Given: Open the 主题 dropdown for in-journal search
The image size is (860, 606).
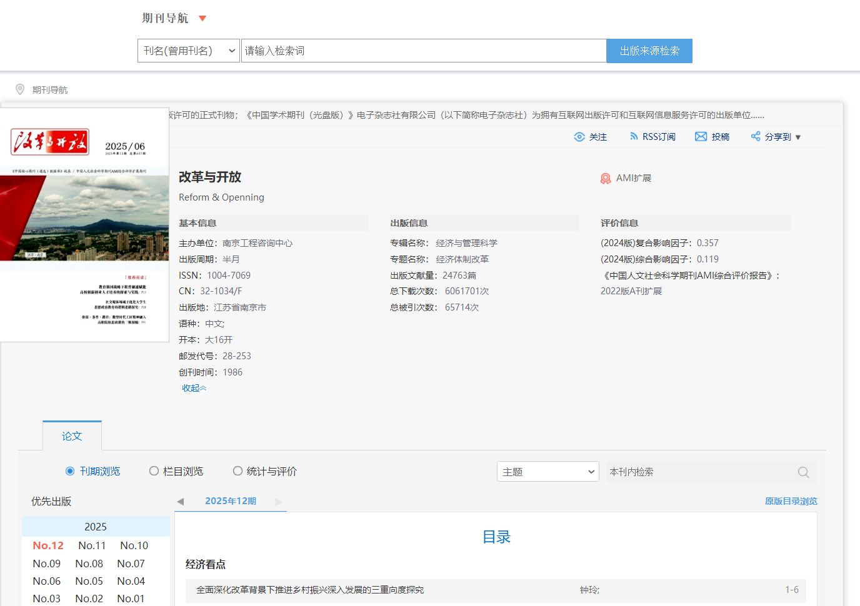Looking at the screenshot, I should click(547, 472).
